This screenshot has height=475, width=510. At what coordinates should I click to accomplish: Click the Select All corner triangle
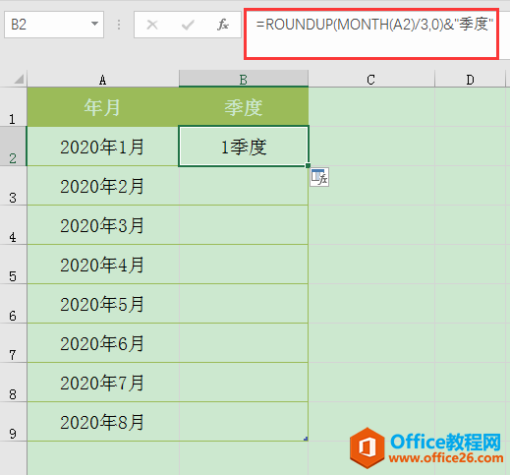[x=19, y=79]
